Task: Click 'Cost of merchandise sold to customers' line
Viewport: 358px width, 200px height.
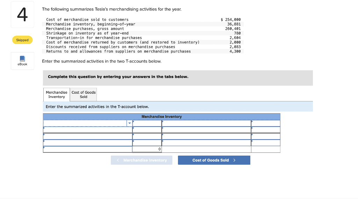Action: tap(87, 20)
